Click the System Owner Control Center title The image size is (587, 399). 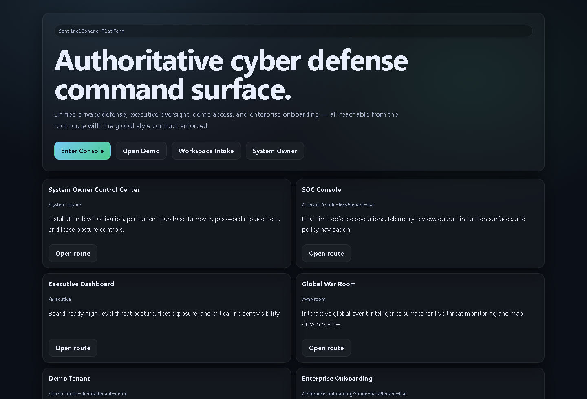click(94, 190)
